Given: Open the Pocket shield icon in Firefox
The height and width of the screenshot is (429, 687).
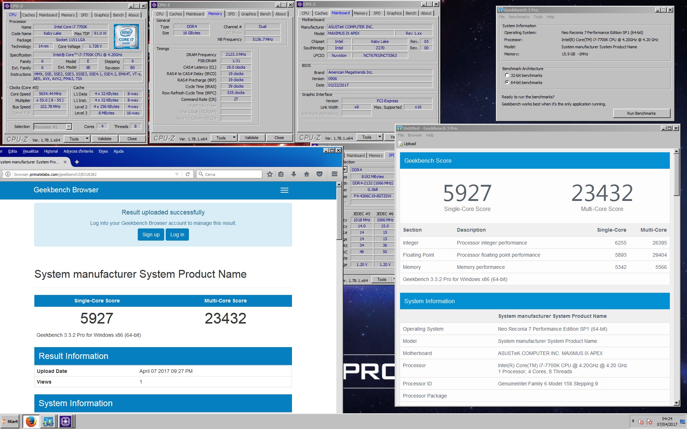Looking at the screenshot, I should [320, 174].
